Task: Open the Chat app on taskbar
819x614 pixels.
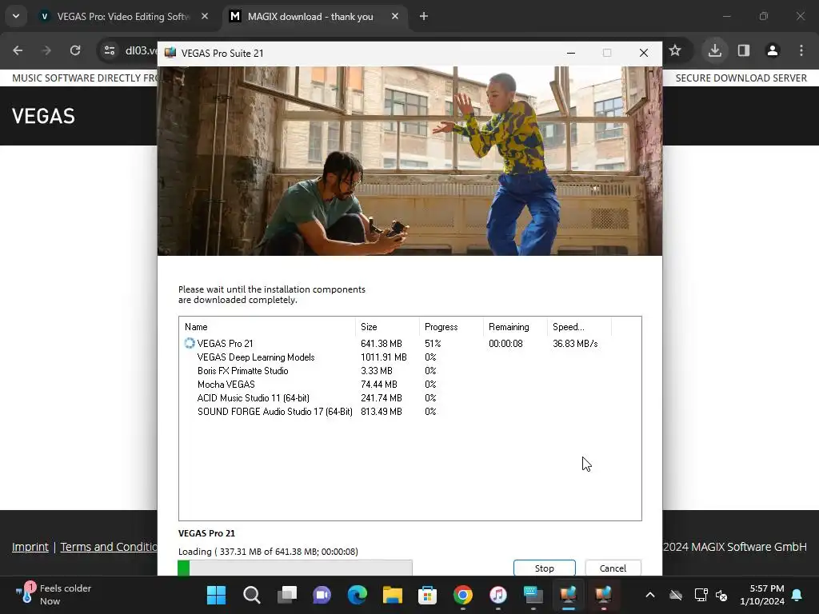Action: pyautogui.click(x=322, y=595)
